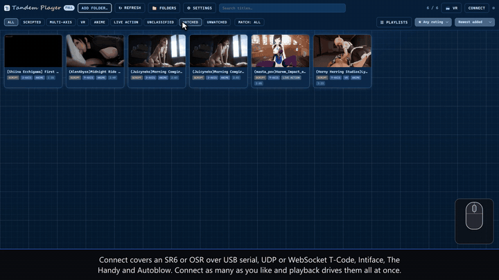The width and height of the screenshot is (499, 280).
Task: Click the mouse indicator widget
Action: [x=474, y=221]
